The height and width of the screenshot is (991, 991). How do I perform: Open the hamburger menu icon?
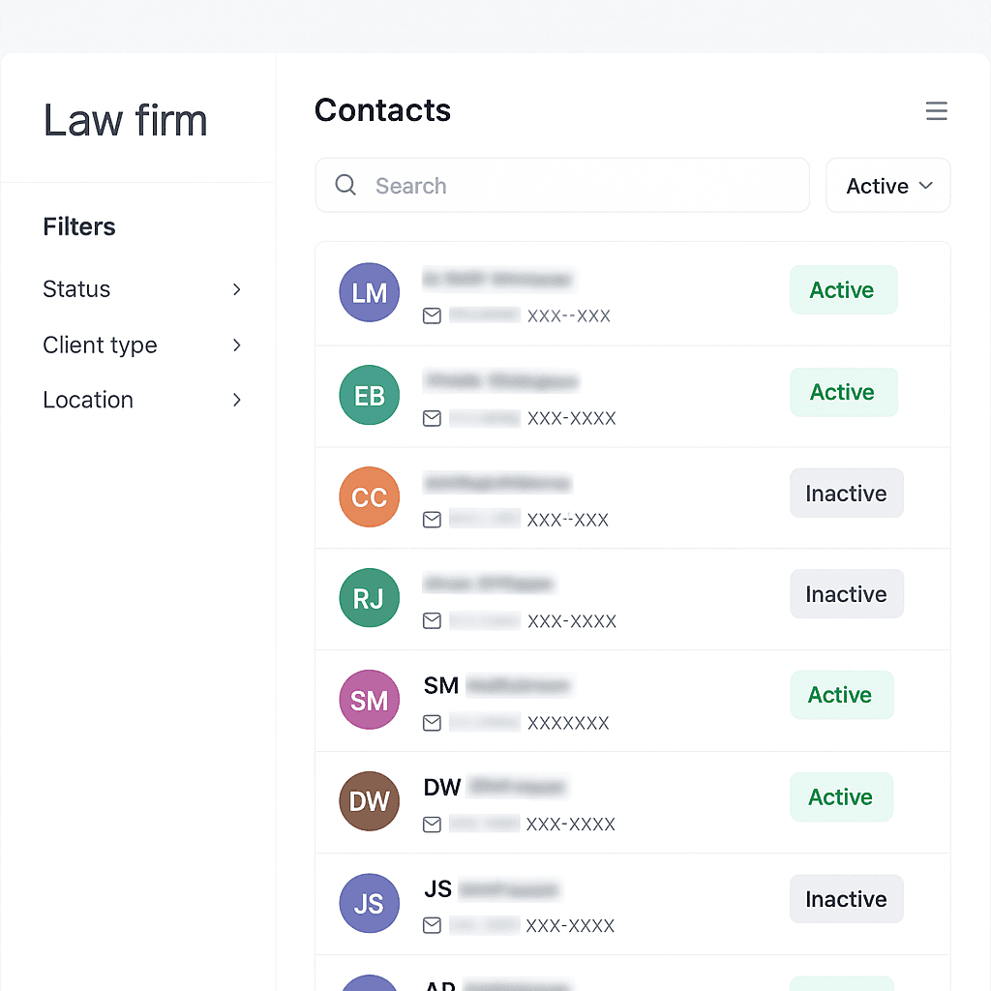[x=936, y=110]
